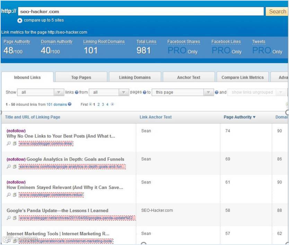289x245 pixels.
Task: Click the Facebook Likes metric label
Action: coord(226,42)
